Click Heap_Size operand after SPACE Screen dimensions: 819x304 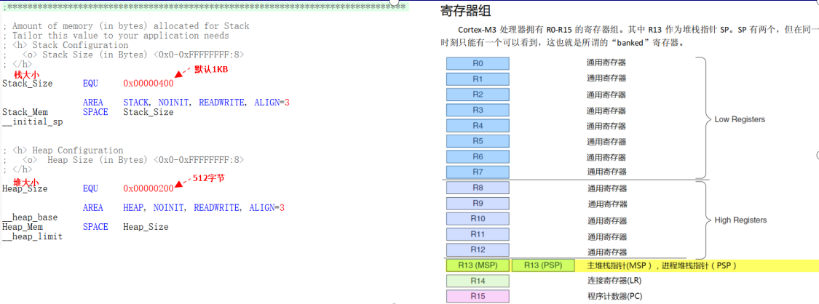[x=146, y=227]
